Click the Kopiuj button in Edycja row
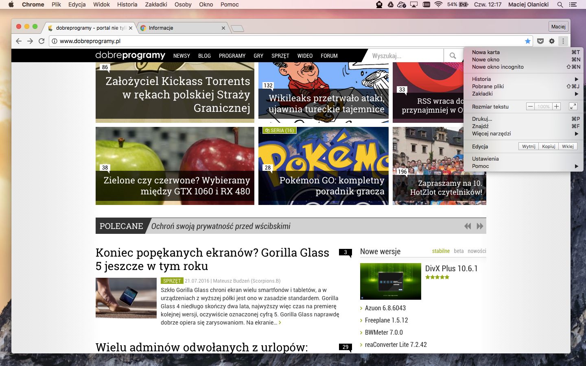This screenshot has height=366, width=586. click(548, 146)
